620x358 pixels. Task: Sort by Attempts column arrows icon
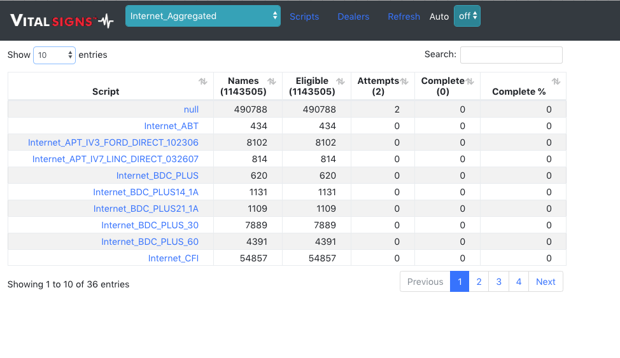tap(404, 81)
